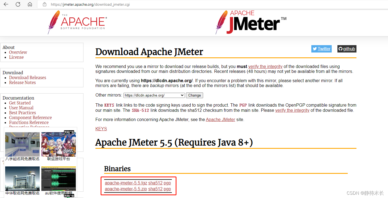388x198 pixels.
Task: View site security via the lock icon
Action: 45,4
